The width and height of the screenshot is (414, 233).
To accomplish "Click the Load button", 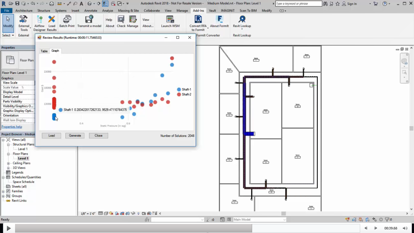I will coord(51,136).
